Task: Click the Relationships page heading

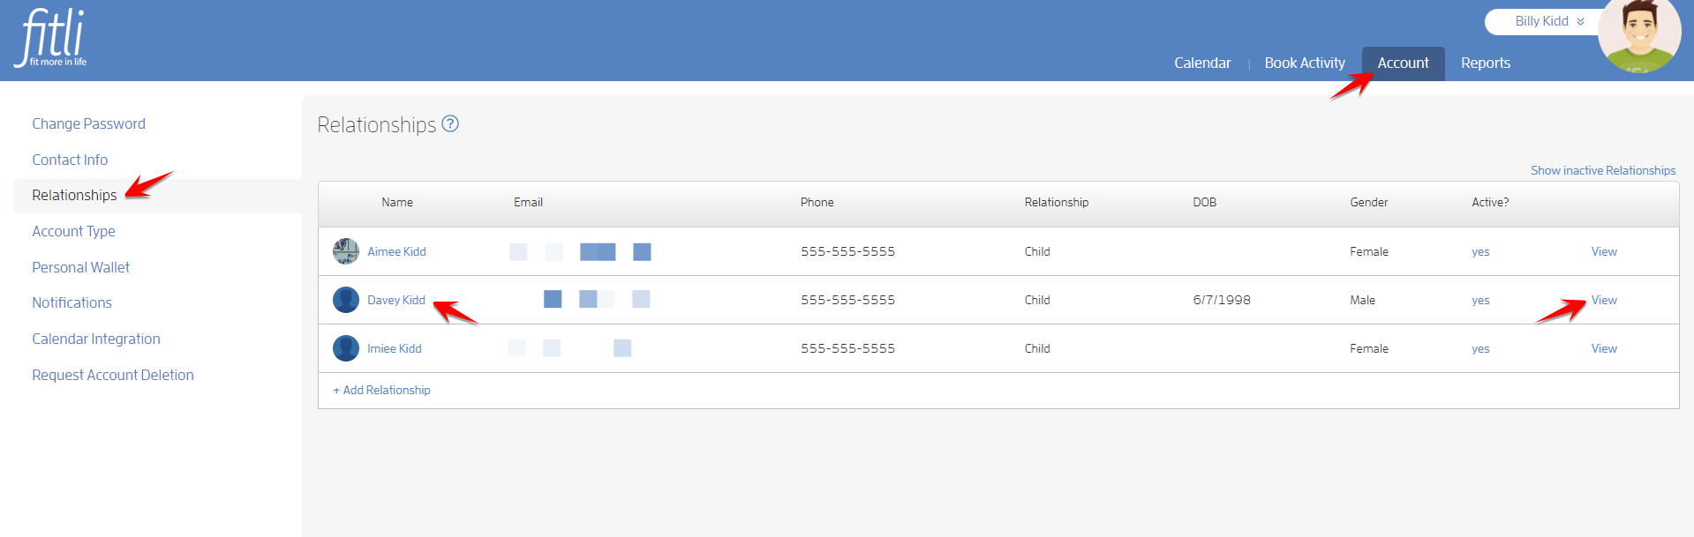Action: (377, 124)
